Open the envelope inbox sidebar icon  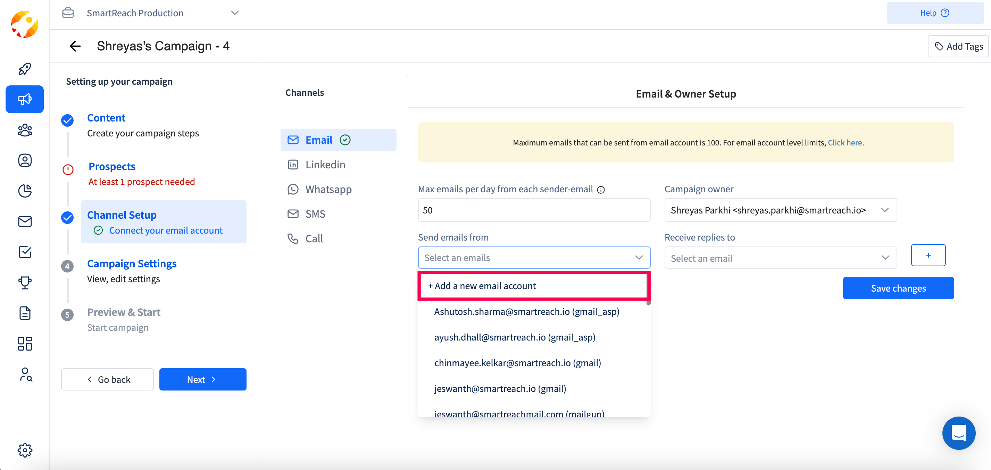click(25, 221)
